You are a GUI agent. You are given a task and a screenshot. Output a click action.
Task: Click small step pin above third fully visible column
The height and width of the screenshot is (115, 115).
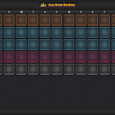33,12
